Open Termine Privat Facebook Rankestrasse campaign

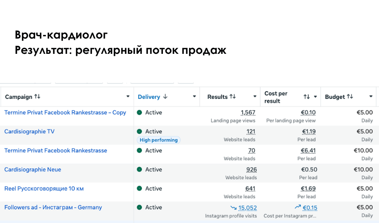click(x=56, y=151)
